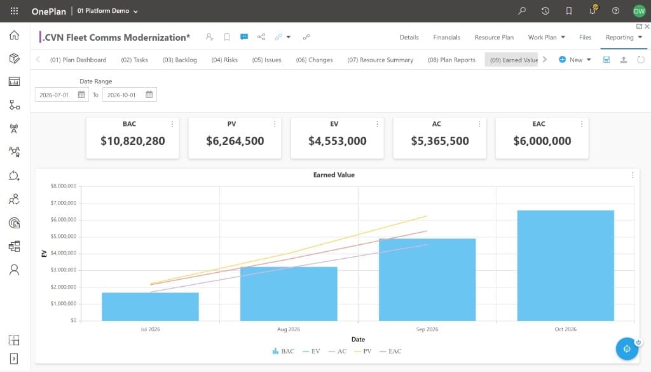Open the Reporting dropdown
This screenshot has width=651, height=372.
click(x=624, y=38)
